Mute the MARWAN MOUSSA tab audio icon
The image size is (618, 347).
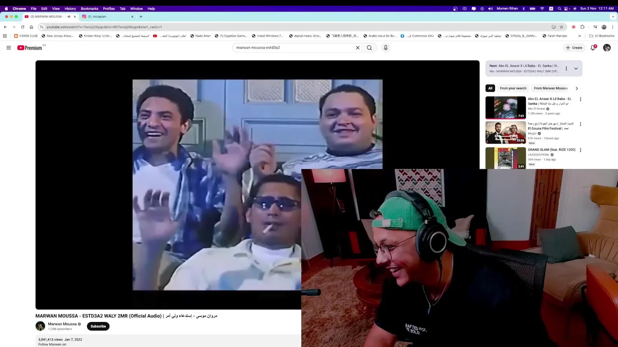click(69, 16)
